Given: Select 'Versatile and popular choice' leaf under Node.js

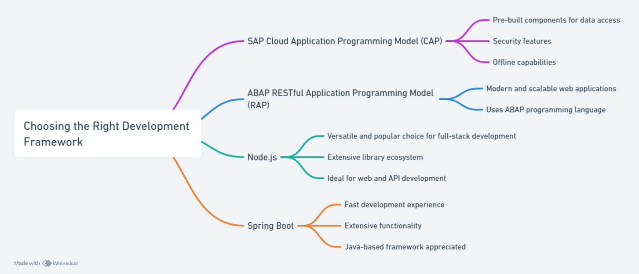Looking at the screenshot, I should pos(421,136).
